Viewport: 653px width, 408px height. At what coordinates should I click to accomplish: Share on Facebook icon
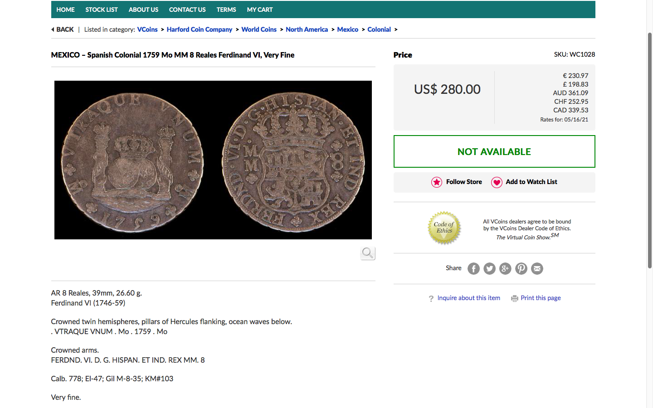[x=473, y=269]
